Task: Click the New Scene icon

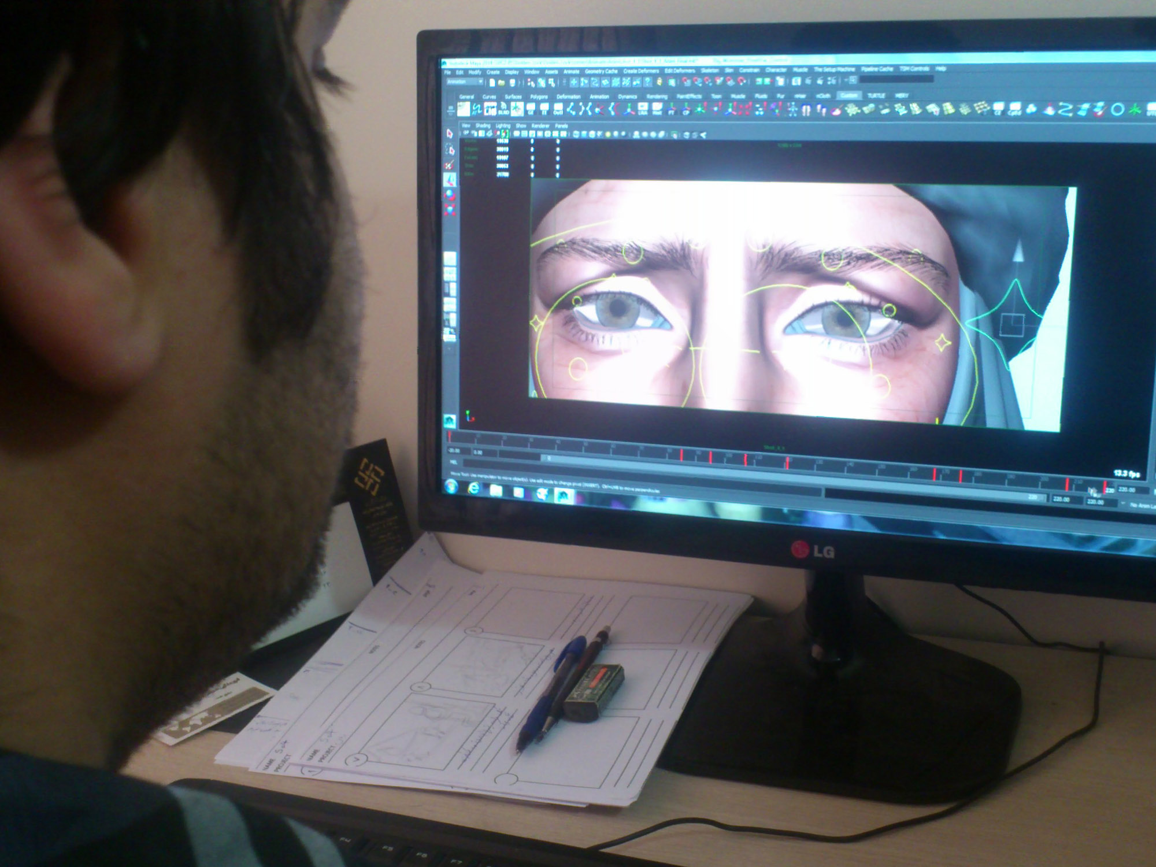Action: tap(492, 82)
